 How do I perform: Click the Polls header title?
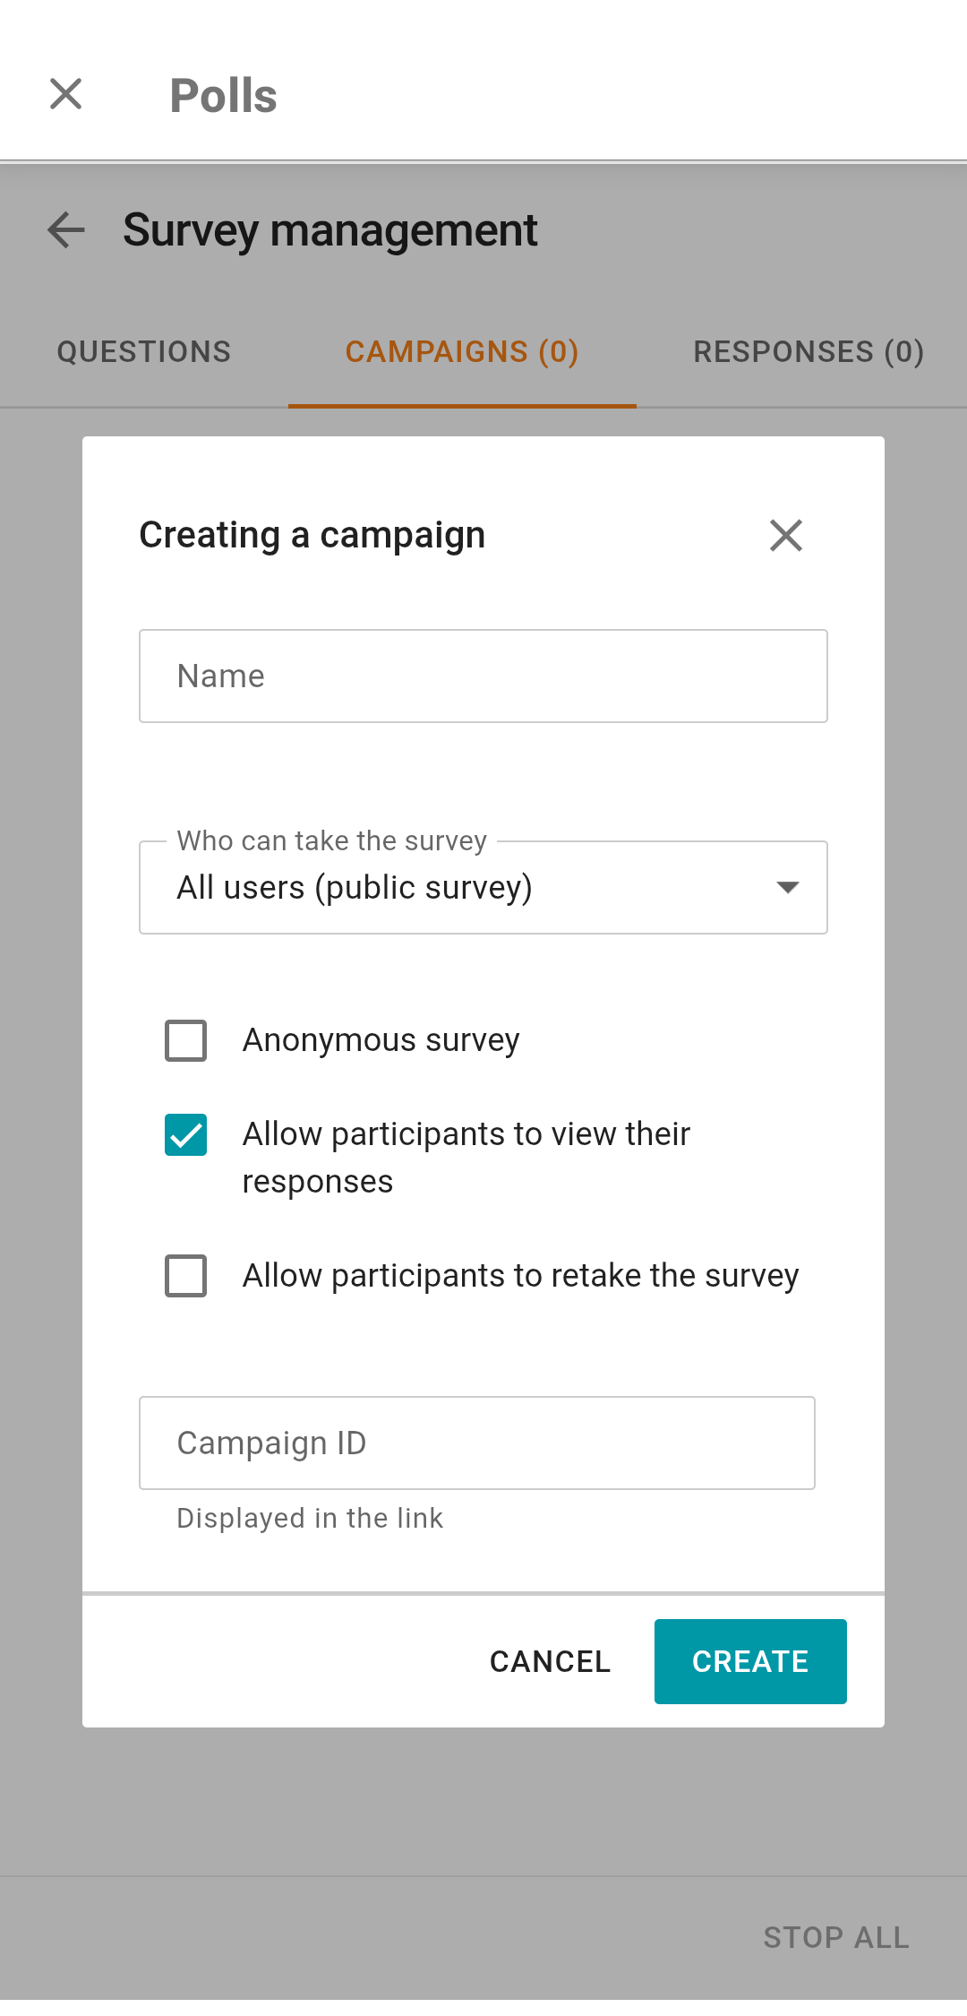[224, 96]
